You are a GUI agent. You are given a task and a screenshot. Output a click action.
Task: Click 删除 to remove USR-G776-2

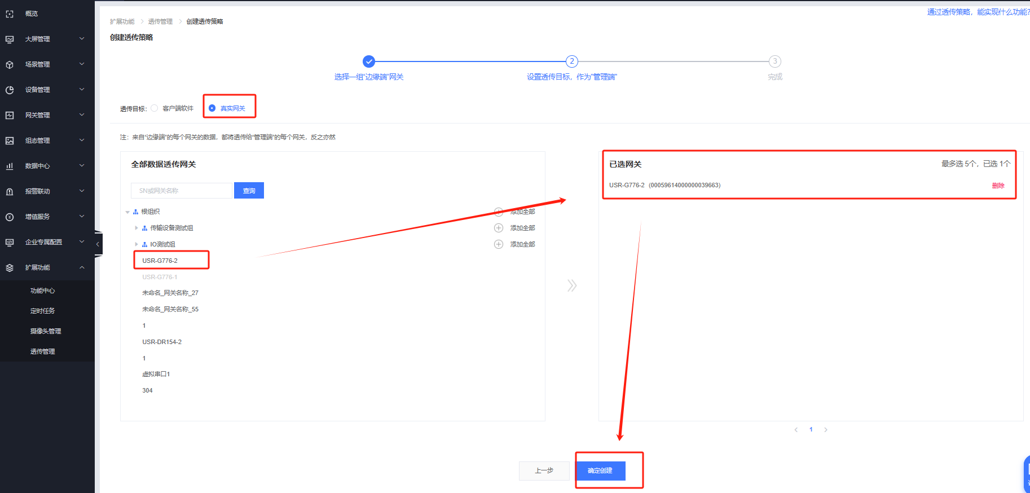998,186
